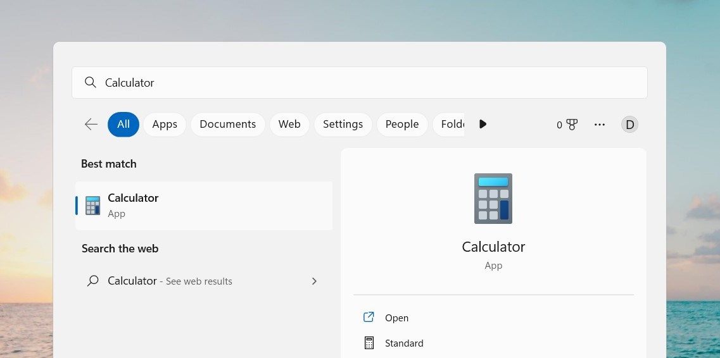Switch to the Web filter tab
This screenshot has width=720, height=358.
pos(289,125)
